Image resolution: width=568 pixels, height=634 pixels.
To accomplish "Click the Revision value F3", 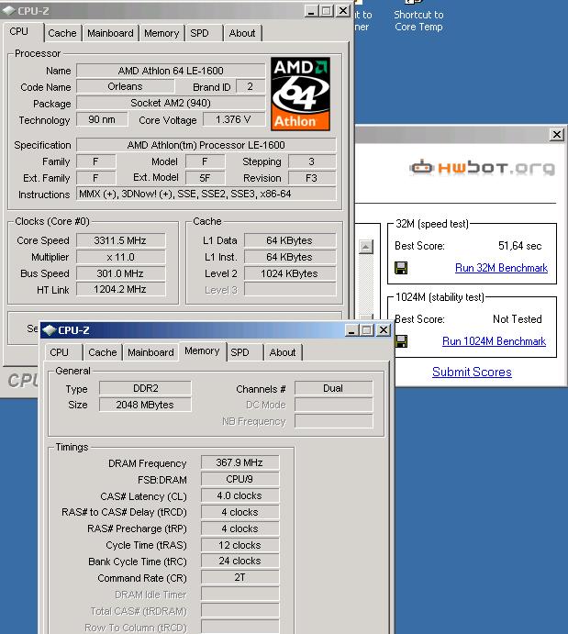I will click(x=312, y=178).
